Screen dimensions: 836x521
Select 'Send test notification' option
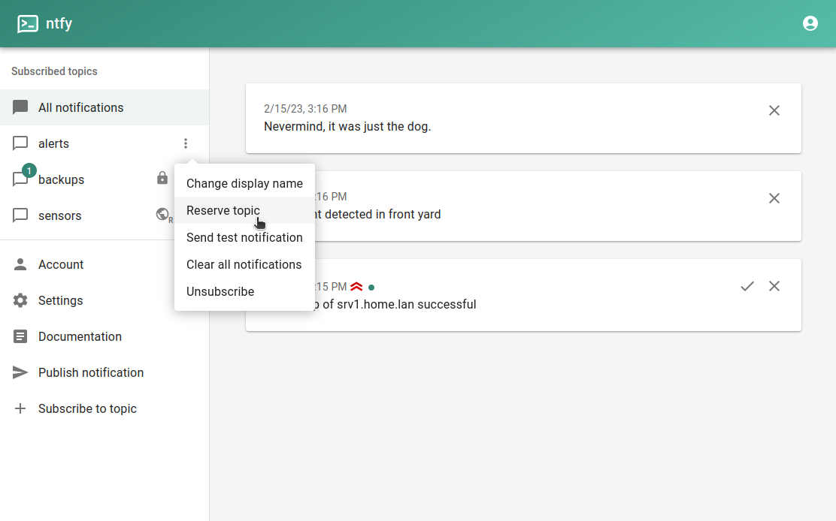tap(244, 237)
